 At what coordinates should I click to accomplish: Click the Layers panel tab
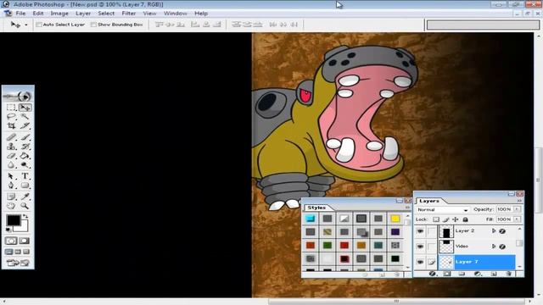point(429,201)
